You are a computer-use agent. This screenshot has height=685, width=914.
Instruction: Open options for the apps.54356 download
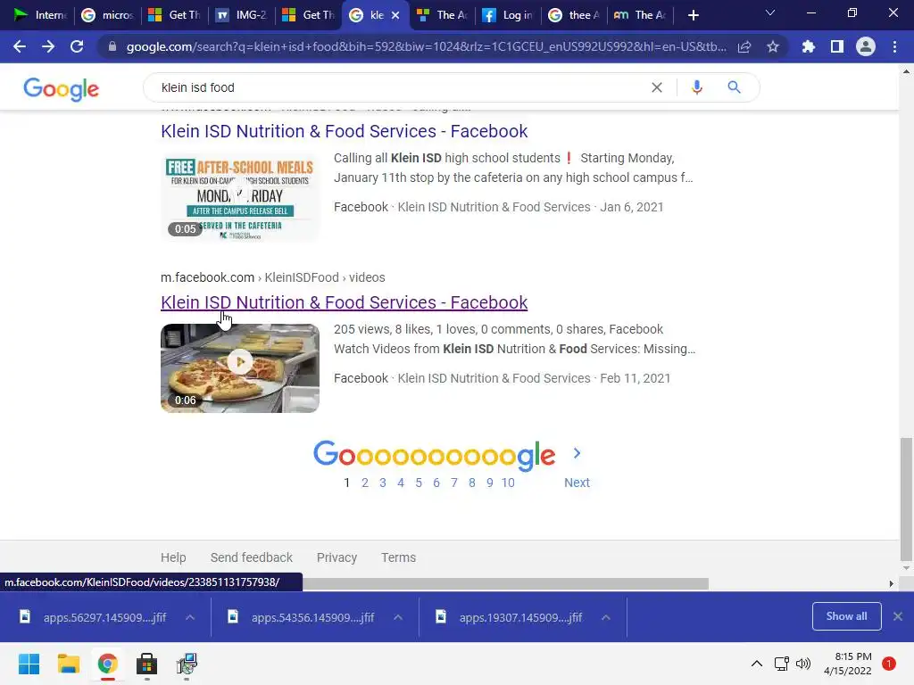click(398, 617)
